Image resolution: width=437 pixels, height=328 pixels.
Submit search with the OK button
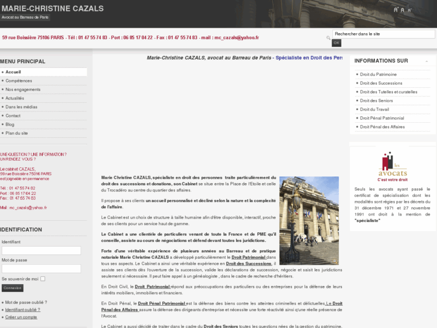337,43
